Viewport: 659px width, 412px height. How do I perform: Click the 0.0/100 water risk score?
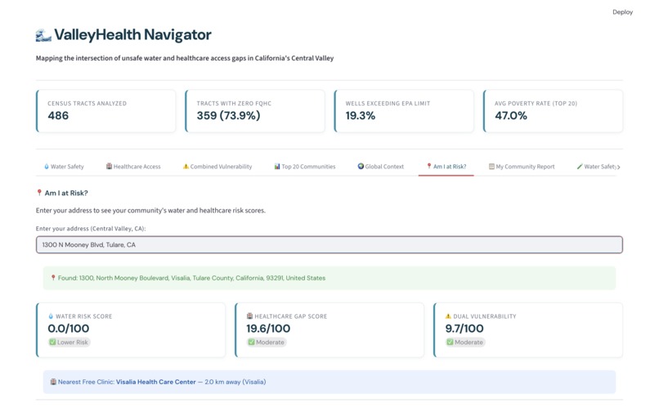(69, 329)
